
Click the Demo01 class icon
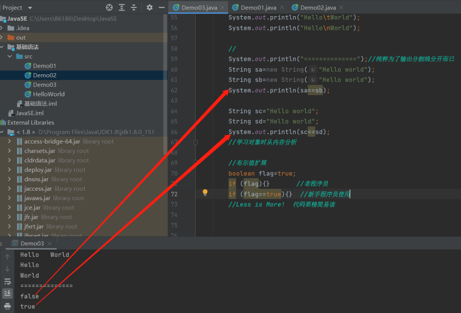click(28, 66)
